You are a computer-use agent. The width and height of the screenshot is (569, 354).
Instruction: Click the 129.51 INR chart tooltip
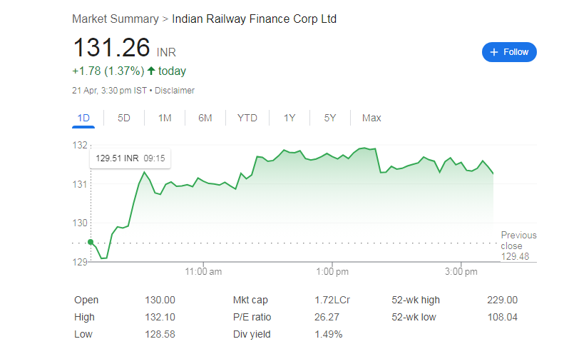[x=129, y=158]
